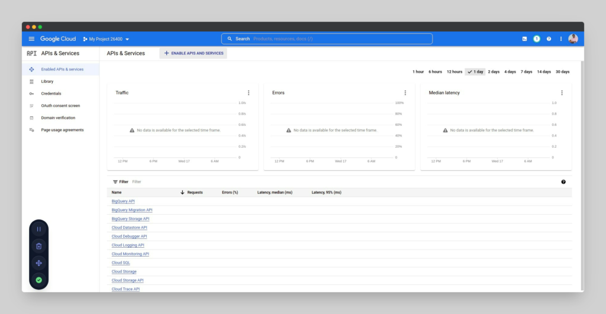Open the help question mark icon in header
Image resolution: width=606 pixels, height=314 pixels.
549,39
